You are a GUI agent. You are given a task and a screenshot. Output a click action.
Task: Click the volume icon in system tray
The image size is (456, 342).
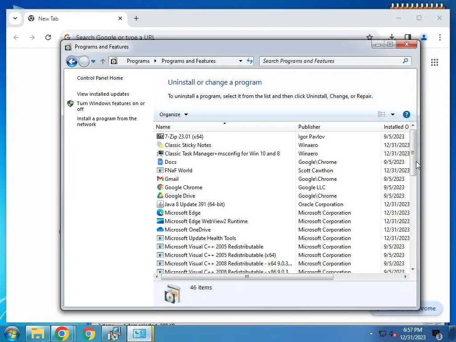393,334
